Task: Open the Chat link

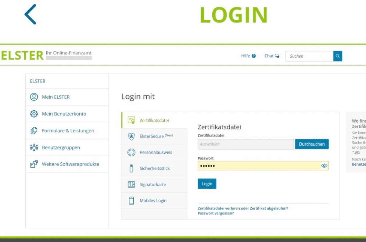Action: pos(272,56)
